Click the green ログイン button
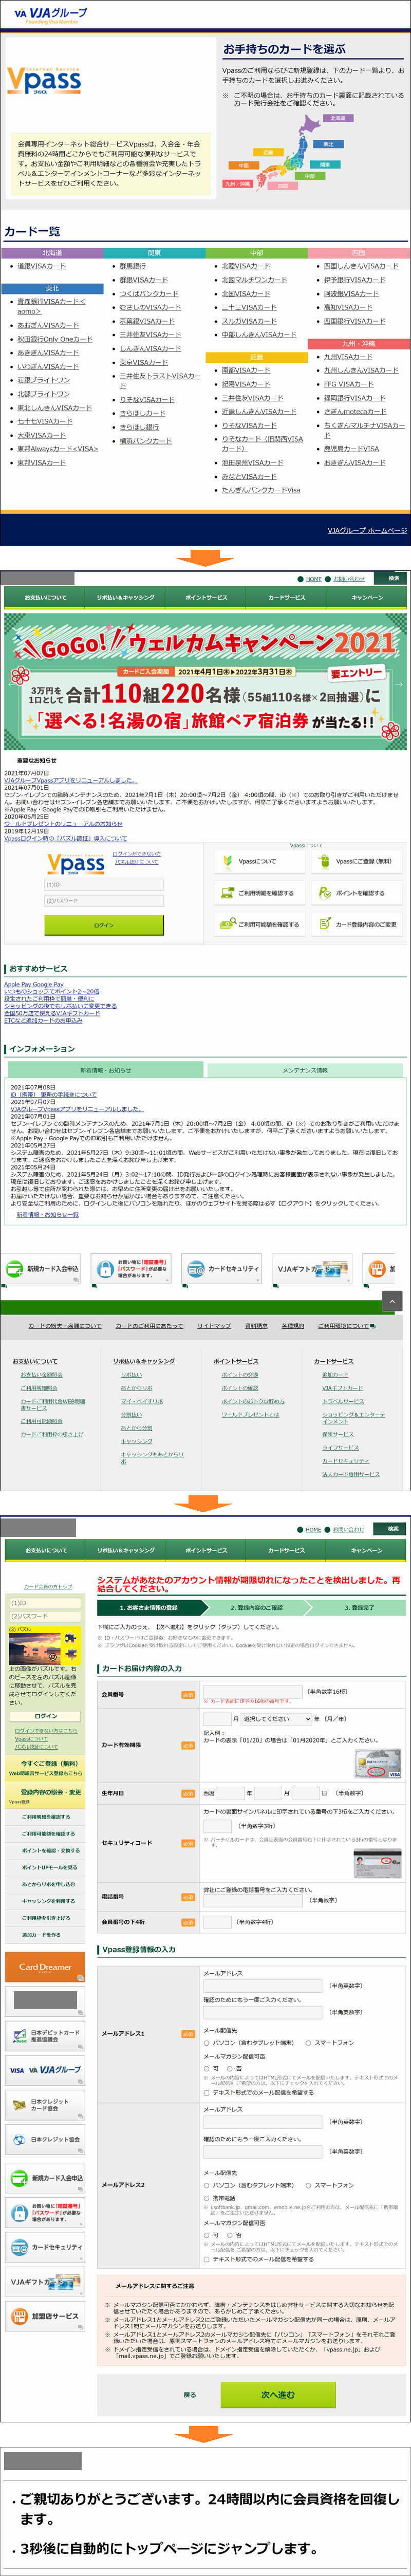The image size is (411, 2576). pyautogui.click(x=103, y=925)
